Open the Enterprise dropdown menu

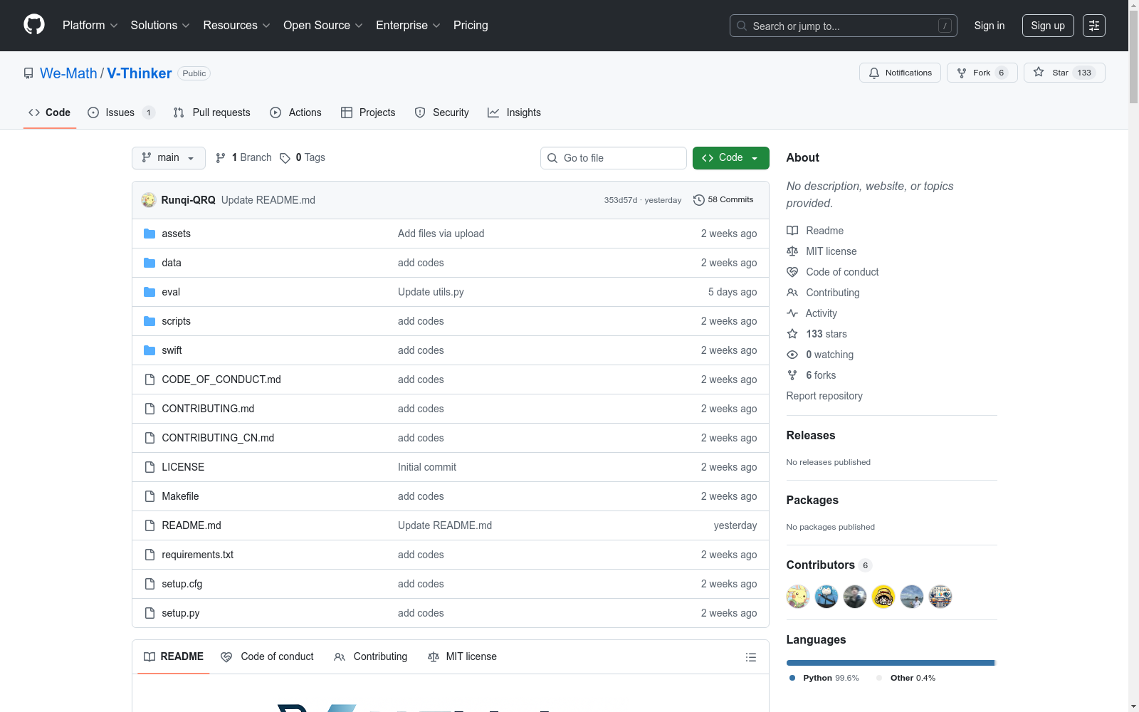[x=408, y=25]
